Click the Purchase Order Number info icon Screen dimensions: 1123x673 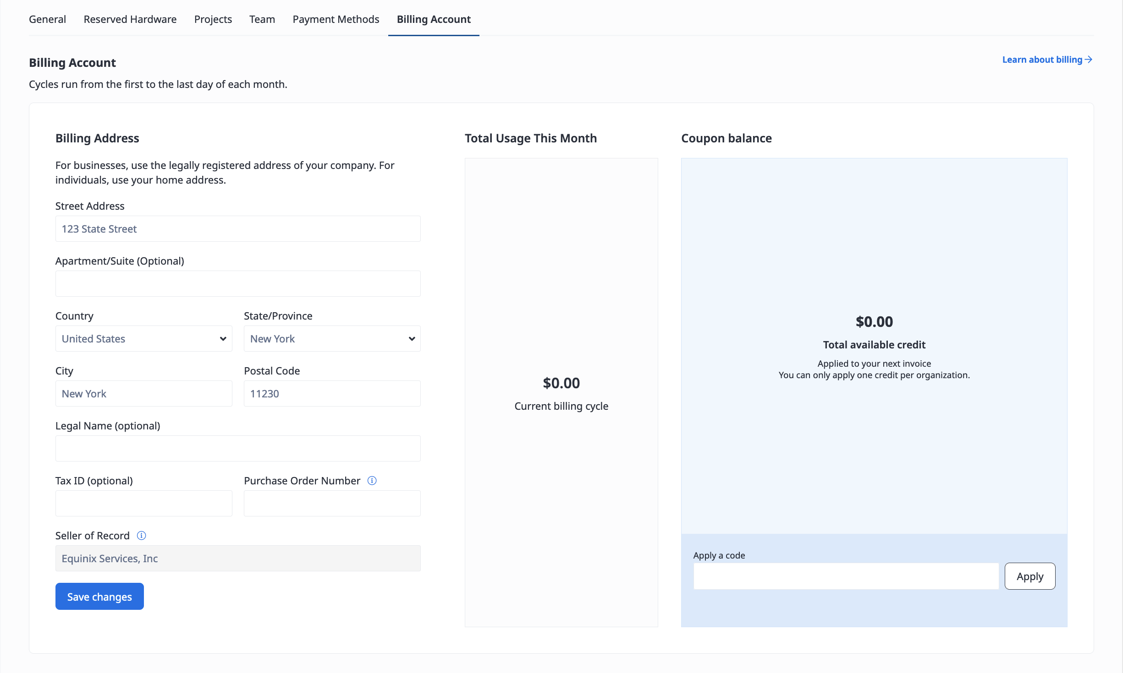tap(372, 481)
